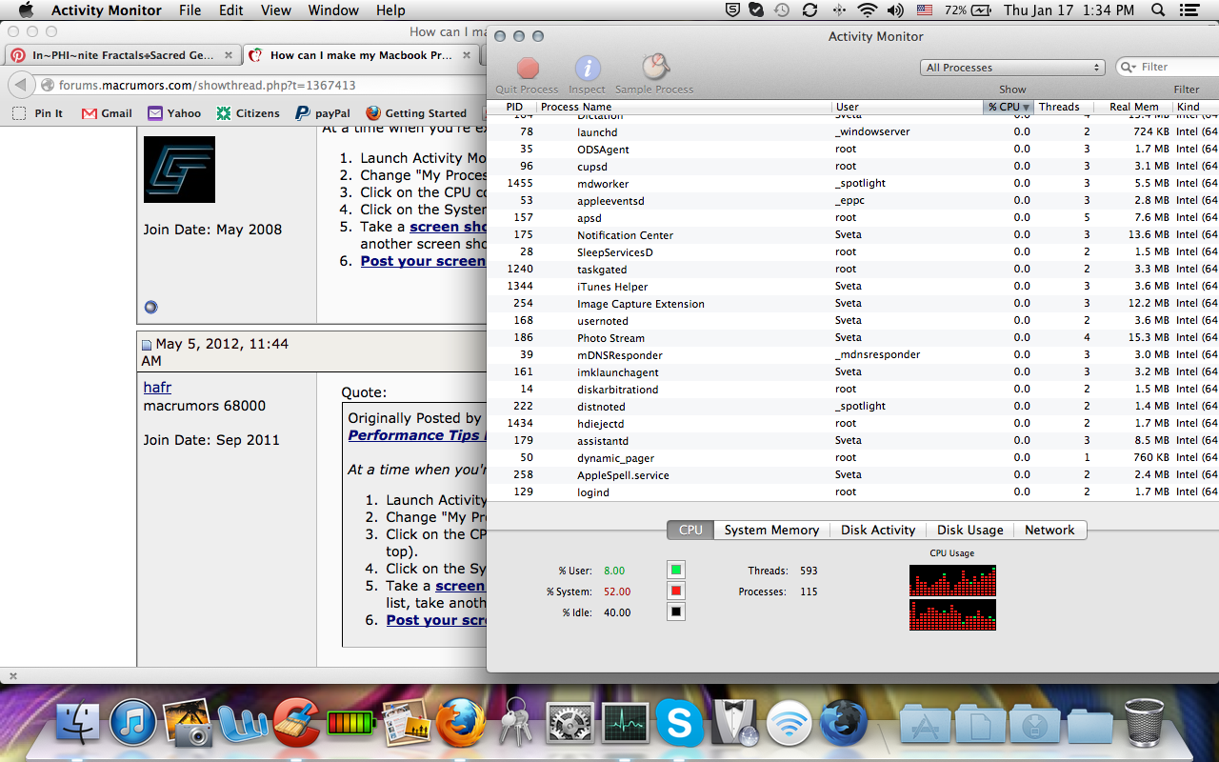This screenshot has width=1219, height=762.
Task: Click the Sample Process icon
Action: (655, 68)
